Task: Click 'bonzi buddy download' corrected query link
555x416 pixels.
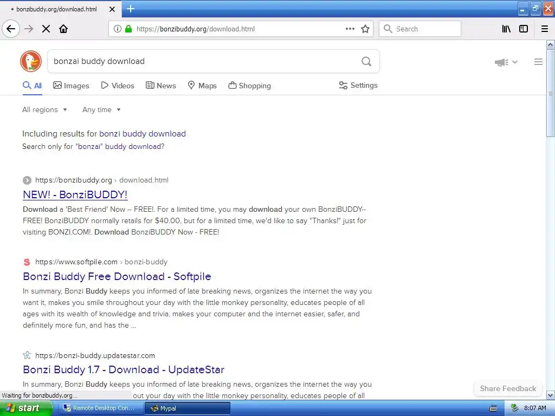Action: click(x=143, y=134)
